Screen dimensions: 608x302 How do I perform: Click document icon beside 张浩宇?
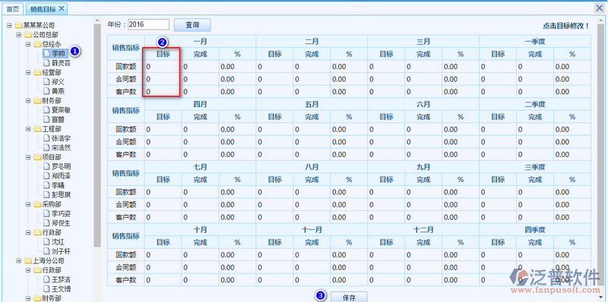[46, 138]
